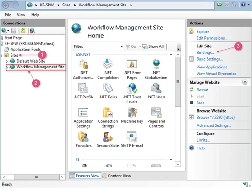This screenshot has height=188, width=252.
Task: Click scroll right arrow in Connections pane
Action: (62, 177)
